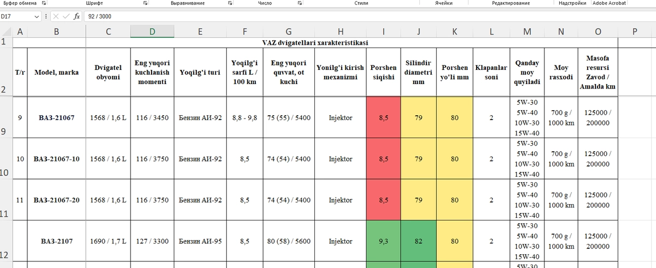
Task: Select the model cell ВАЗ-21067
Action: pos(56,117)
